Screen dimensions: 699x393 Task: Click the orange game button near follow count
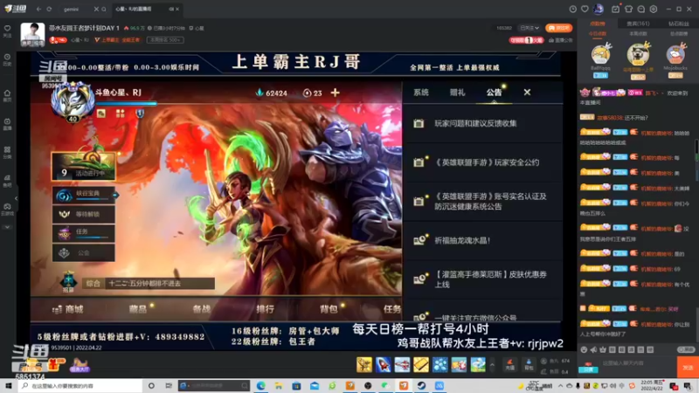coord(558,28)
